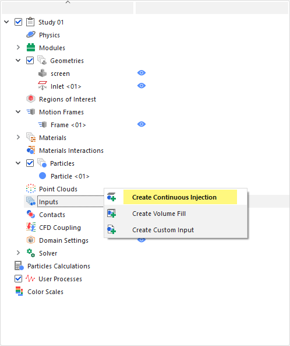Click the Color Scales icon

[x=19, y=291]
